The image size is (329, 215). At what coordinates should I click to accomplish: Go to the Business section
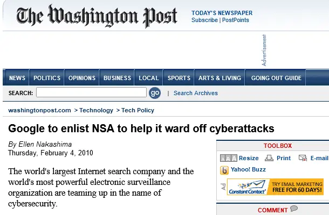click(x=117, y=78)
